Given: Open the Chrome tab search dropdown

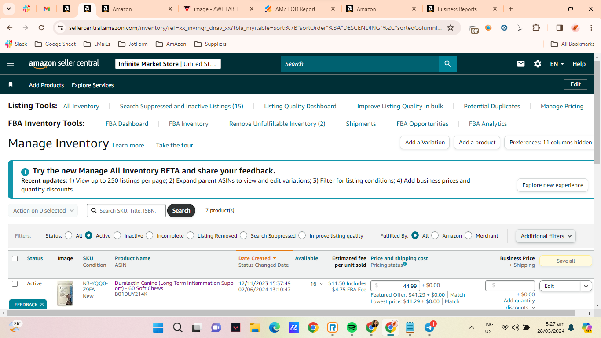Looking at the screenshot, I should pos(9,9).
